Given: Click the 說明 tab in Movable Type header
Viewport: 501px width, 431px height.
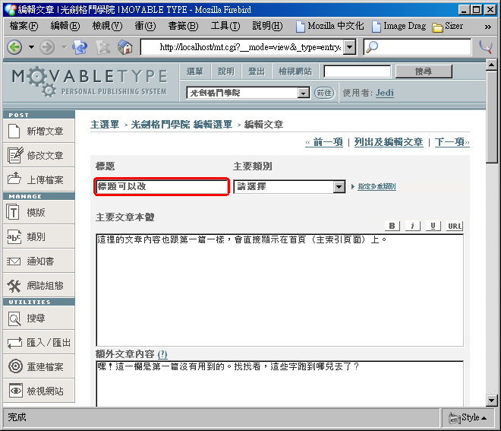Looking at the screenshot, I should (x=226, y=71).
